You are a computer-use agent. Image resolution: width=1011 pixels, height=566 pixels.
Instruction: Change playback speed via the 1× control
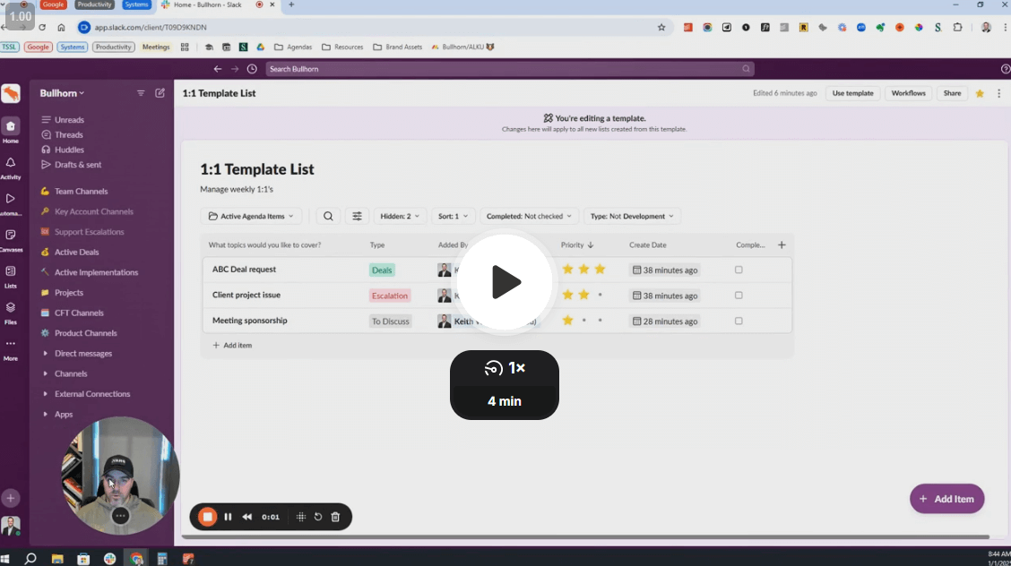[505, 368]
